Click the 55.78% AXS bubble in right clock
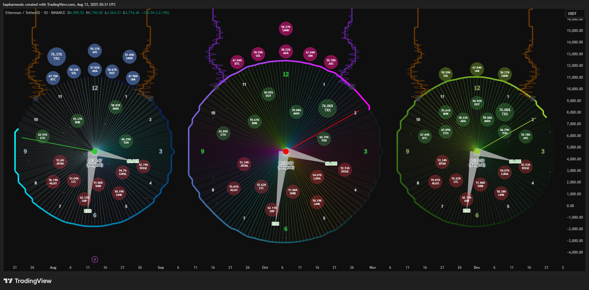The image size is (589, 290). pyautogui.click(x=526, y=136)
